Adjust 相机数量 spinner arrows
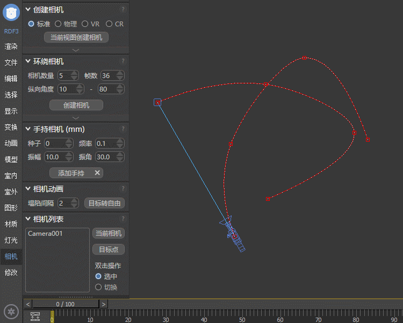The height and width of the screenshot is (323, 403). [x=74, y=75]
